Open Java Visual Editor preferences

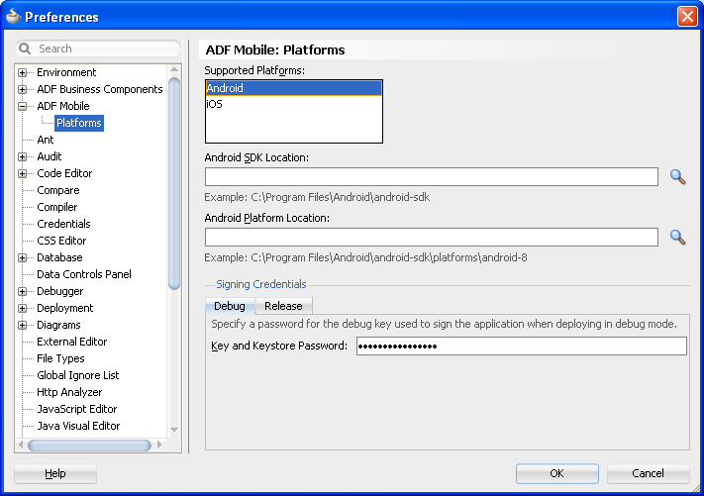78,426
